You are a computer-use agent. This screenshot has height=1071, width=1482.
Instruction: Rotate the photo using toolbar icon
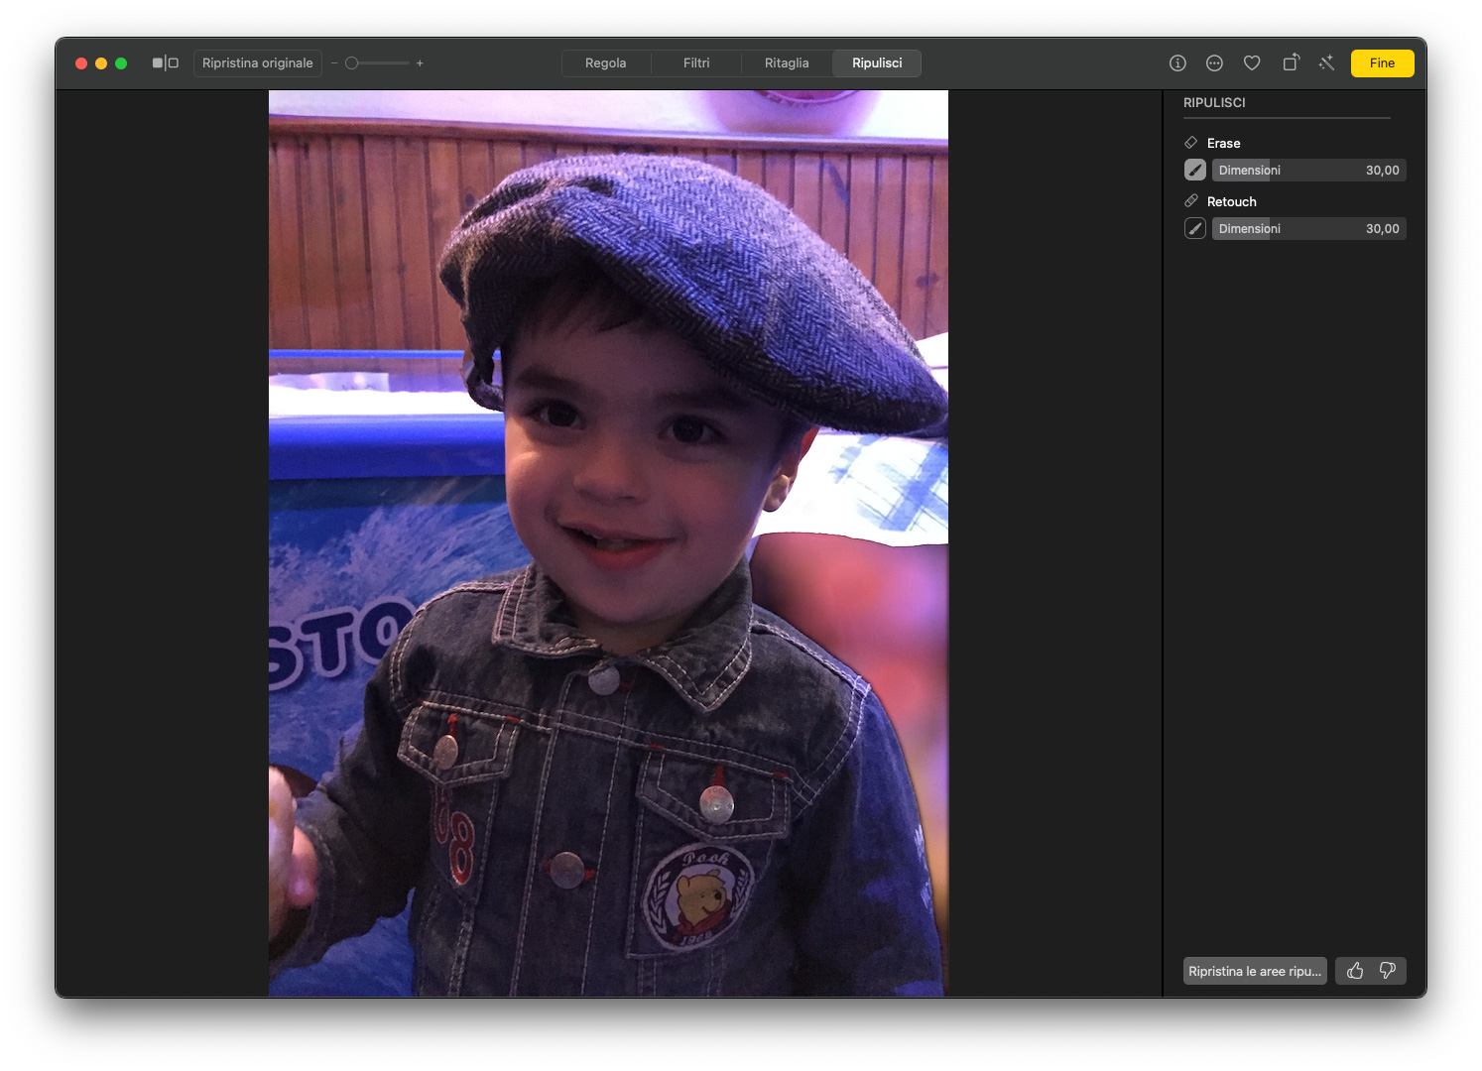(x=1290, y=63)
